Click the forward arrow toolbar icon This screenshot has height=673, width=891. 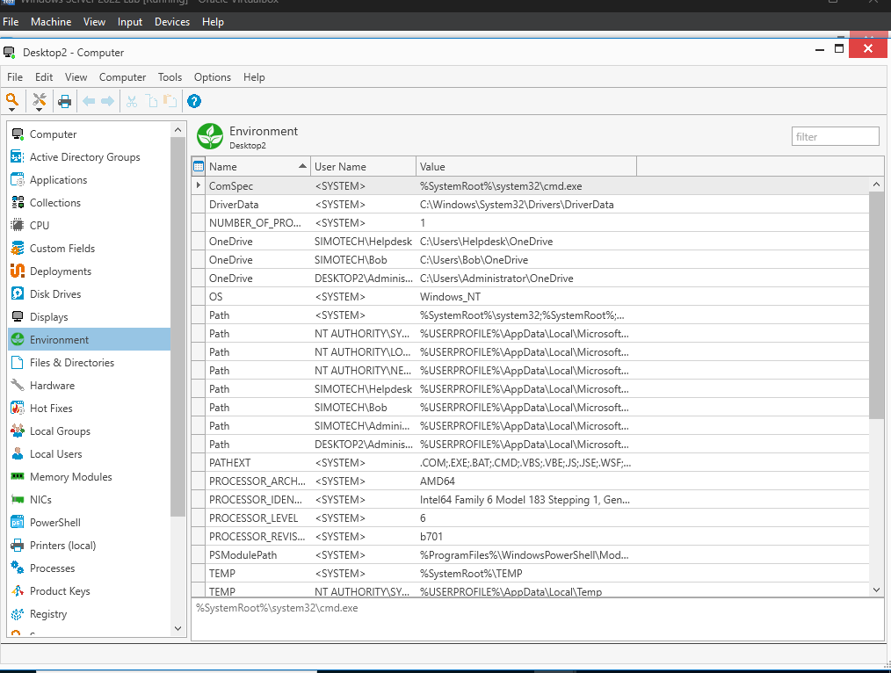[x=107, y=101]
